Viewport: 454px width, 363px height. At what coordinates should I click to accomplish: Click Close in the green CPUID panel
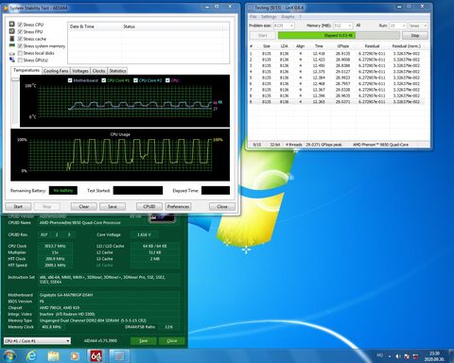[x=172, y=341]
